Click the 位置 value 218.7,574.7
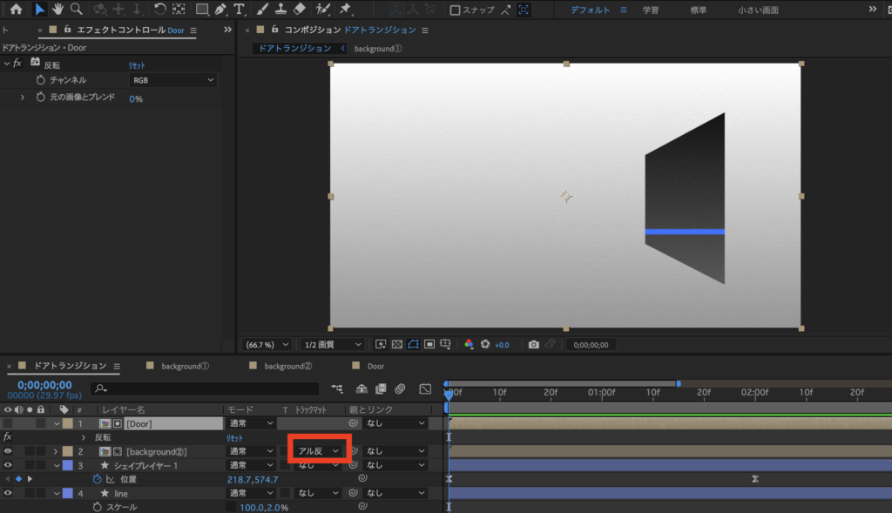This screenshot has width=892, height=513. coord(253,480)
